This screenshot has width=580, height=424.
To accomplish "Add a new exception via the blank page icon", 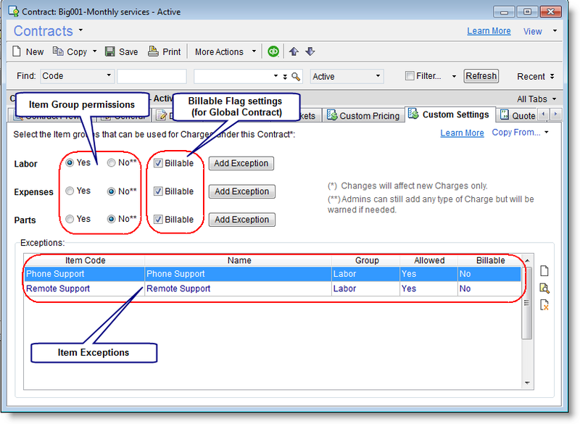I will point(544,270).
